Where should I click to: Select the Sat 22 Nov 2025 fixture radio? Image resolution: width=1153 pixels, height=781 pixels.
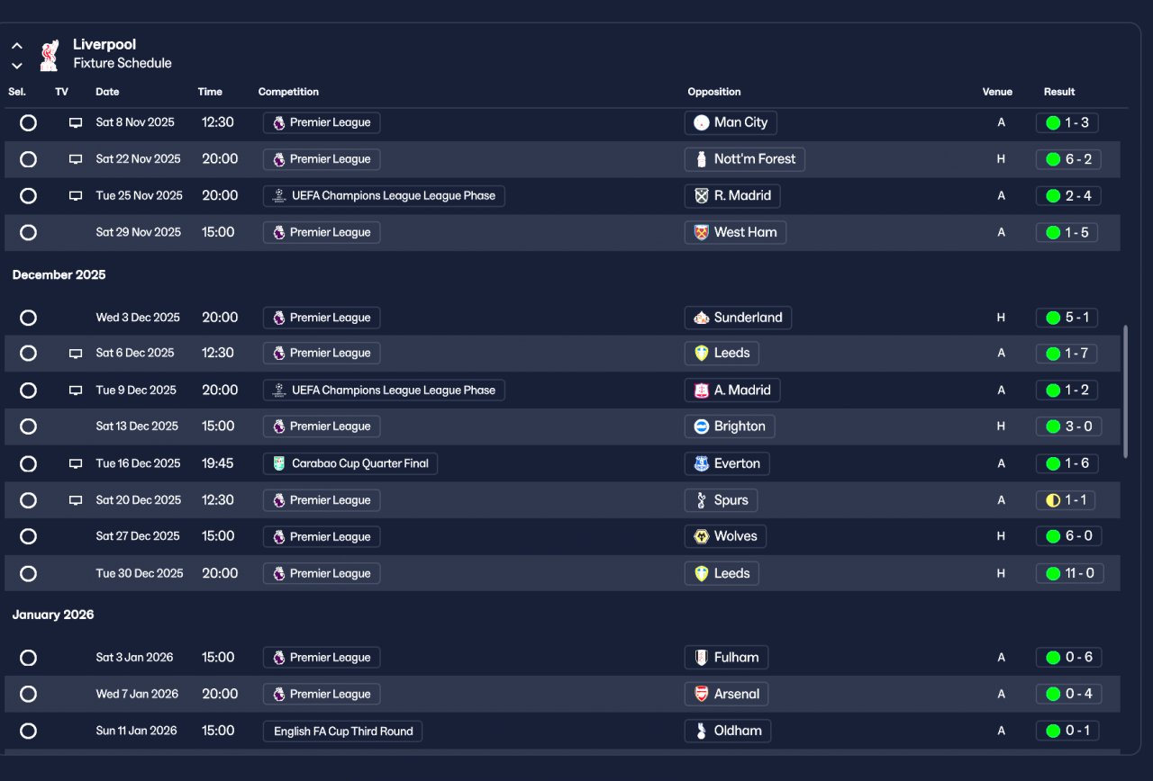pos(28,159)
